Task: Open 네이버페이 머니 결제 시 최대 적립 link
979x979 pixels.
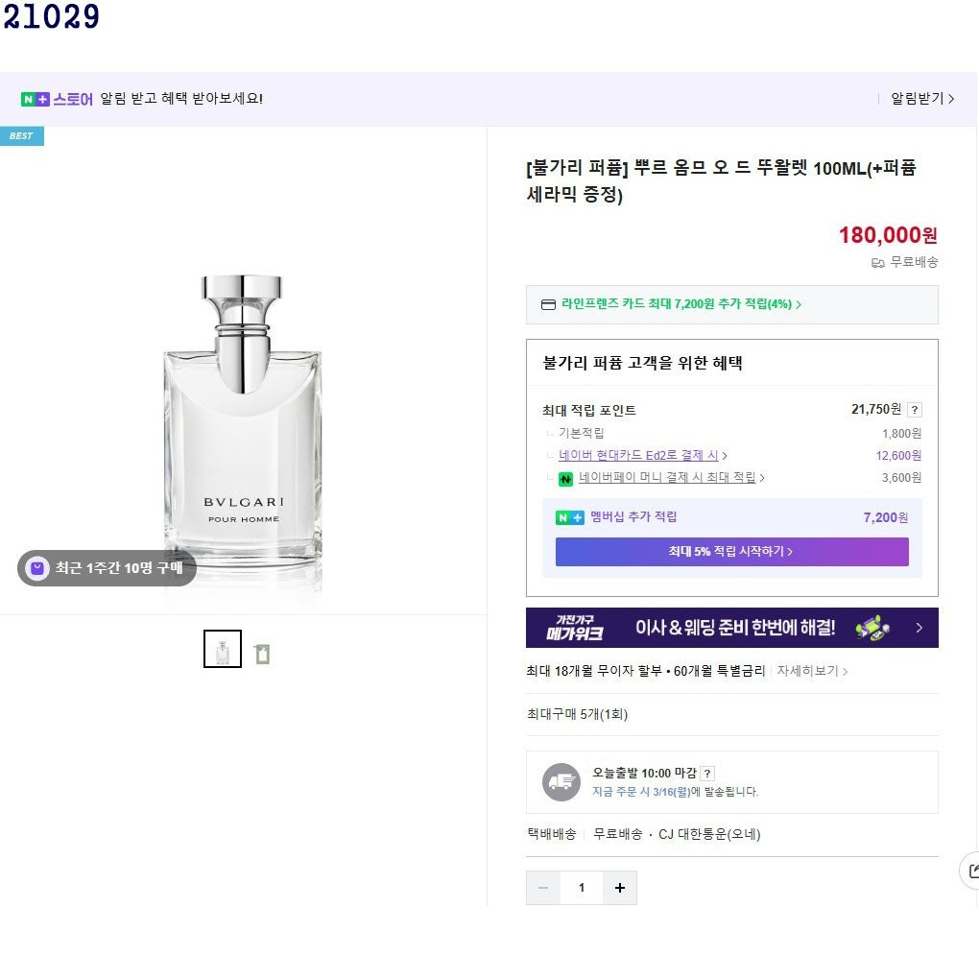Action: click(671, 478)
